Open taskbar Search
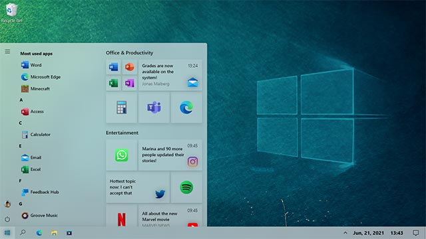426x239 pixels. pos(23,232)
